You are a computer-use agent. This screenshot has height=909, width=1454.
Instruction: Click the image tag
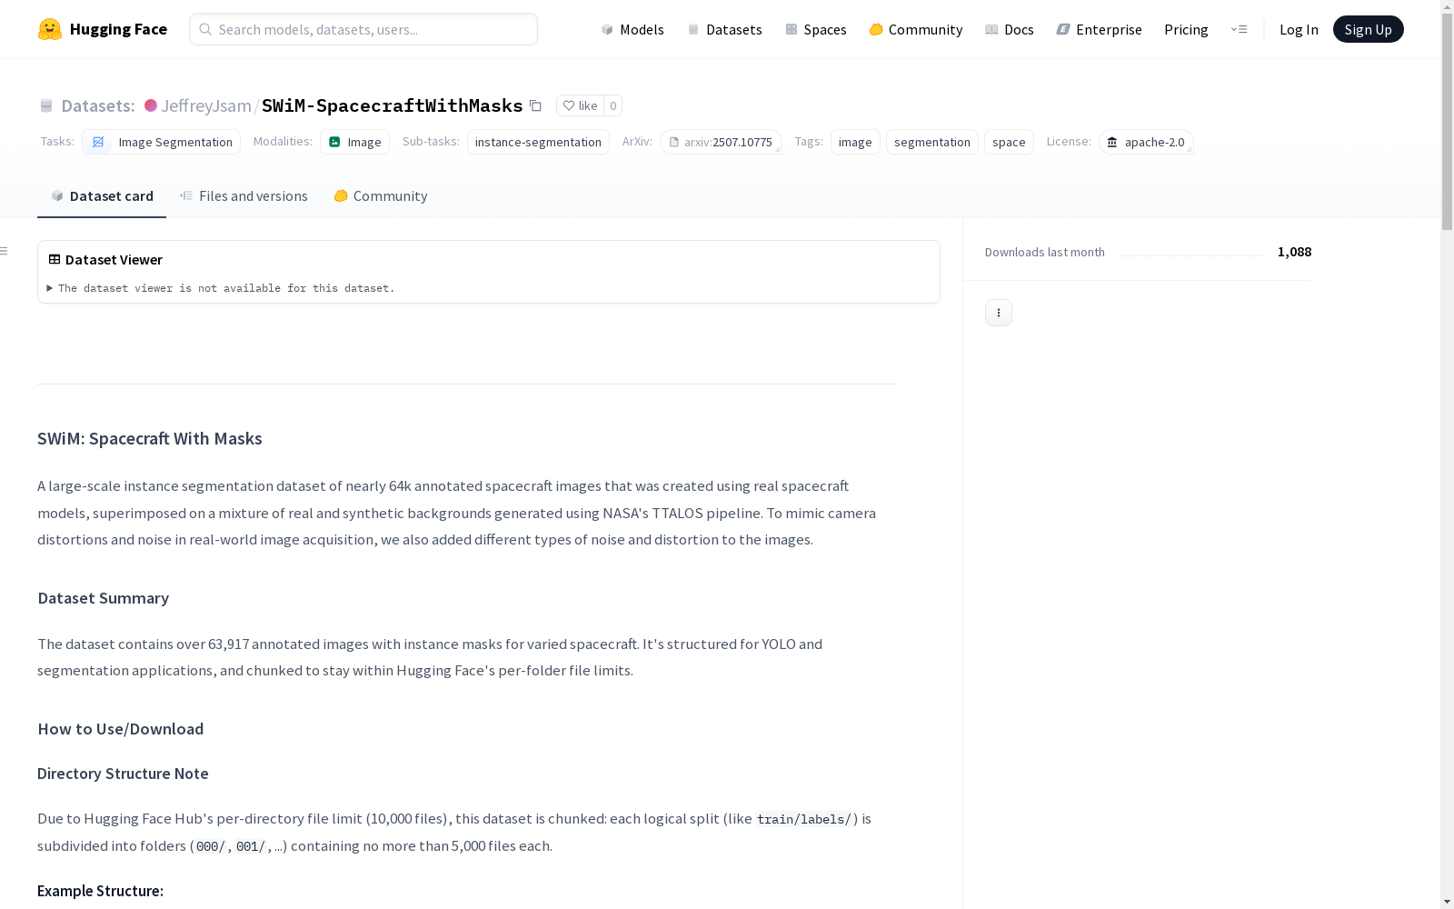(855, 142)
